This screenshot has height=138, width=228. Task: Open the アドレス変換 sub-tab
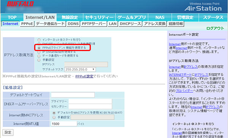click(155, 24)
